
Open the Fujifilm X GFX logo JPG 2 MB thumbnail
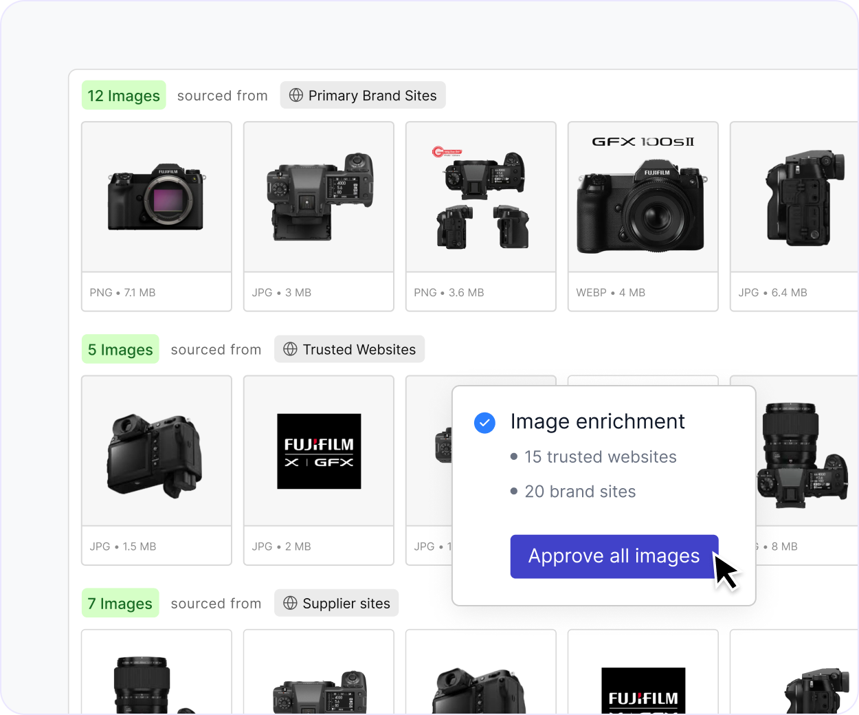click(319, 451)
